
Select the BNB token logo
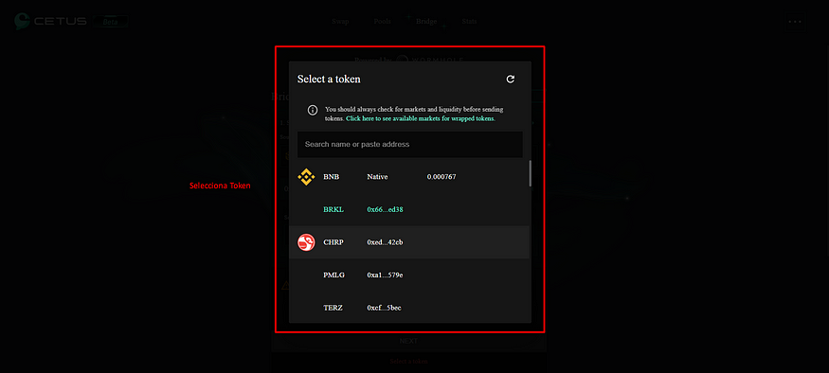pos(306,177)
